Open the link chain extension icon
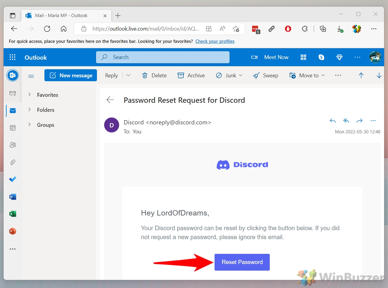The height and width of the screenshot is (288, 388). point(272,29)
